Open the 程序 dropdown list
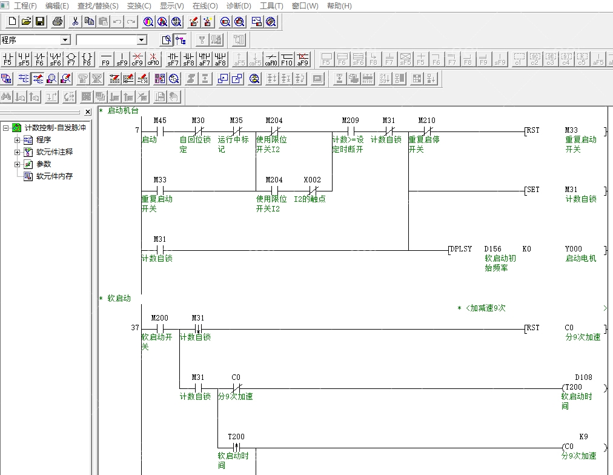 [65, 40]
